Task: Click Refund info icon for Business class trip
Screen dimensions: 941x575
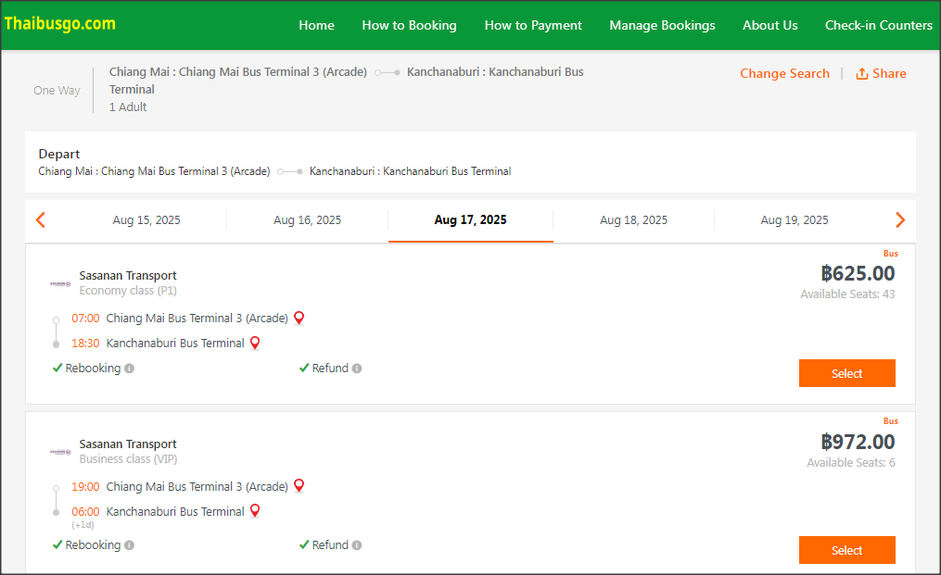Action: [x=357, y=545]
